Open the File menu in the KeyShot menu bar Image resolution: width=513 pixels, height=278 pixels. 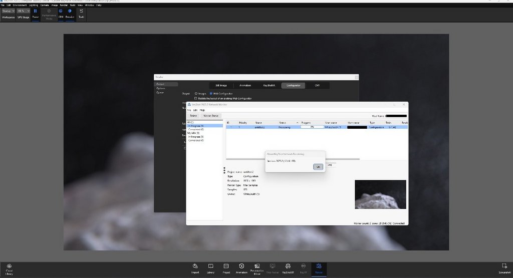[x=3, y=5]
